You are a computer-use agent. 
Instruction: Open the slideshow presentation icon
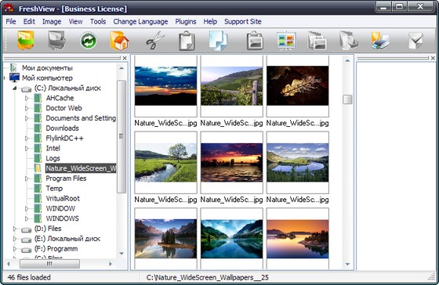coord(286,41)
